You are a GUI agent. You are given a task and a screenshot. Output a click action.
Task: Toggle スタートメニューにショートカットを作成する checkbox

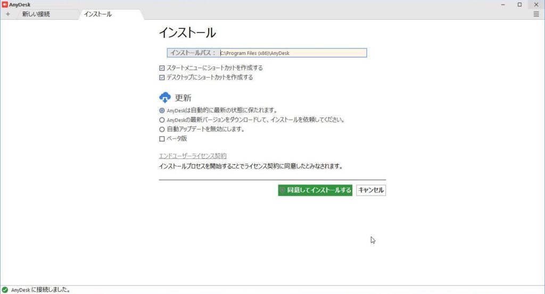(x=162, y=68)
